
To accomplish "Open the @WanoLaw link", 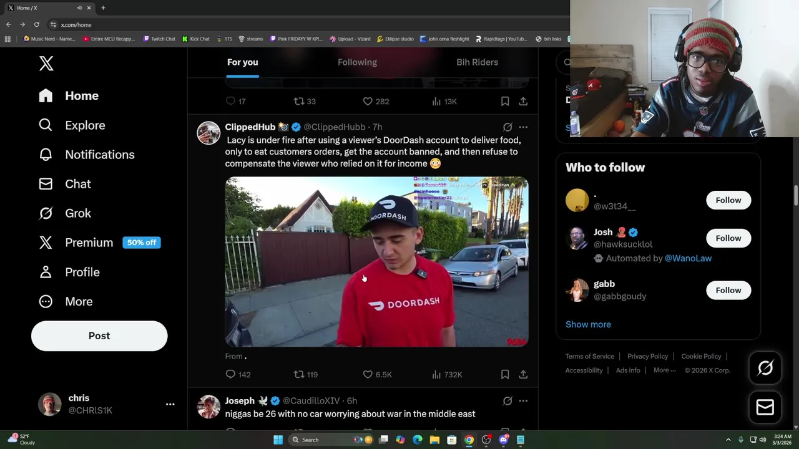I will click(x=688, y=258).
